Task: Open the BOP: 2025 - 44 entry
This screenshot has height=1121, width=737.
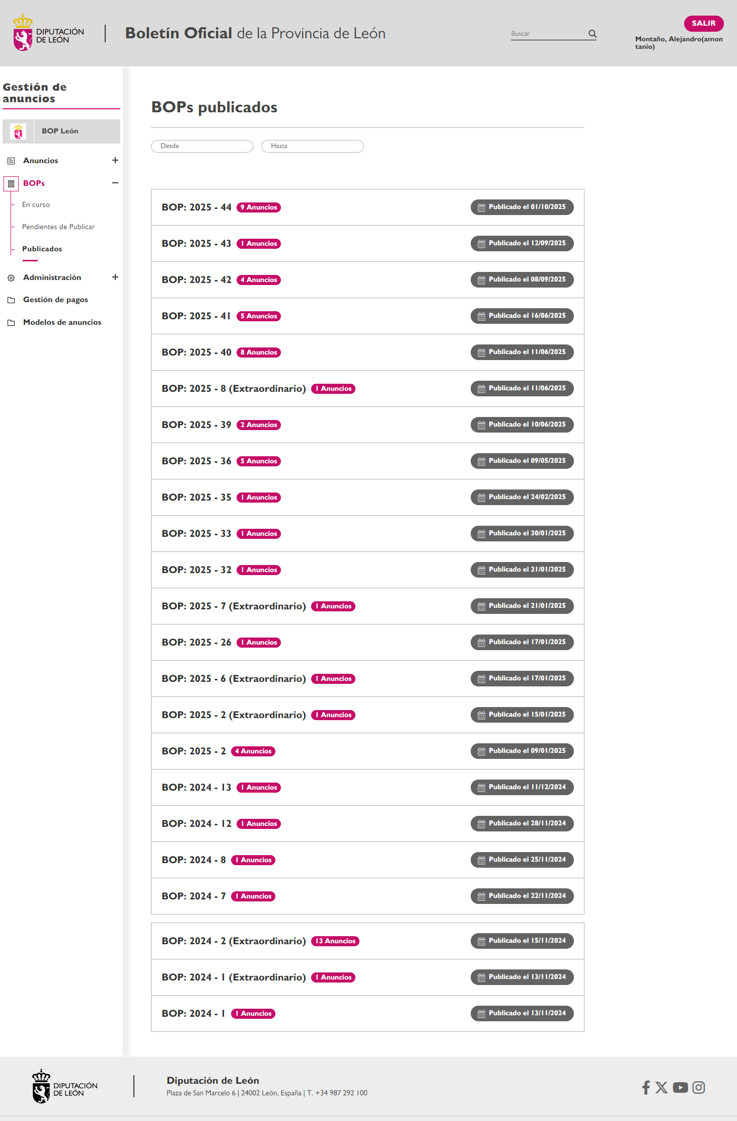Action: pyautogui.click(x=196, y=207)
